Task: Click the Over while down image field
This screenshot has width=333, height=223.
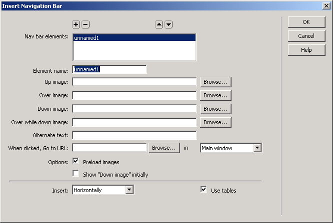Action: 134,122
